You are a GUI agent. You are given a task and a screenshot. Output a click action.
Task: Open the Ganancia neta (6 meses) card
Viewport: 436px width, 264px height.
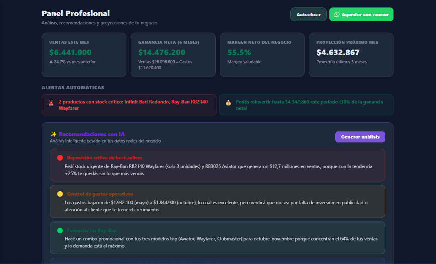[173, 55]
